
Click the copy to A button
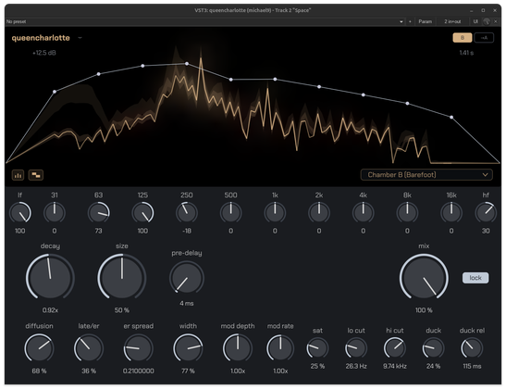(484, 38)
